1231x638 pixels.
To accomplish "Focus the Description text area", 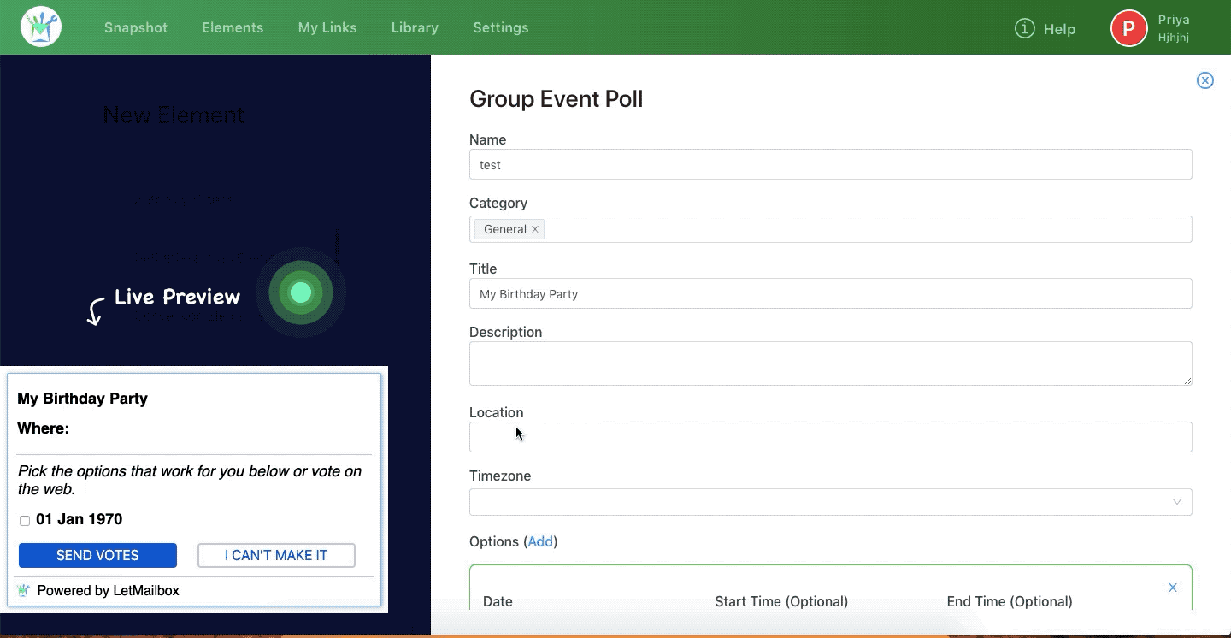I will [830, 363].
